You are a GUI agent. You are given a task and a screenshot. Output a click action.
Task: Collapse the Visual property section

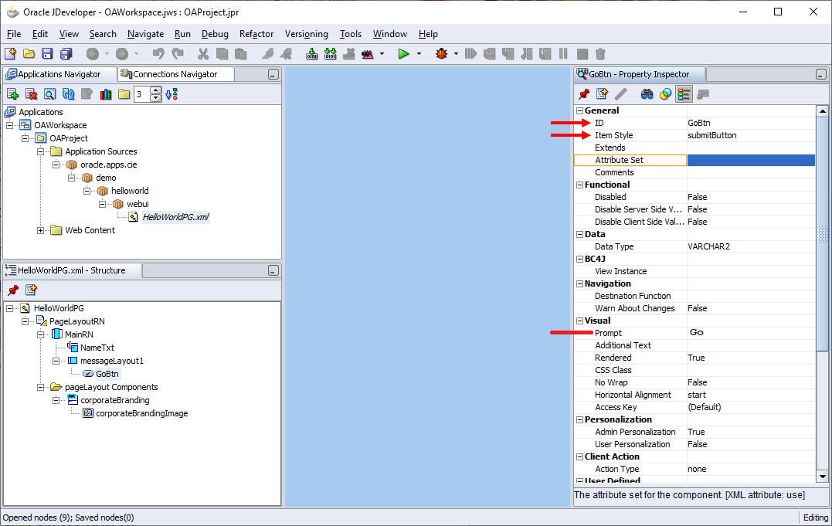[x=580, y=321]
